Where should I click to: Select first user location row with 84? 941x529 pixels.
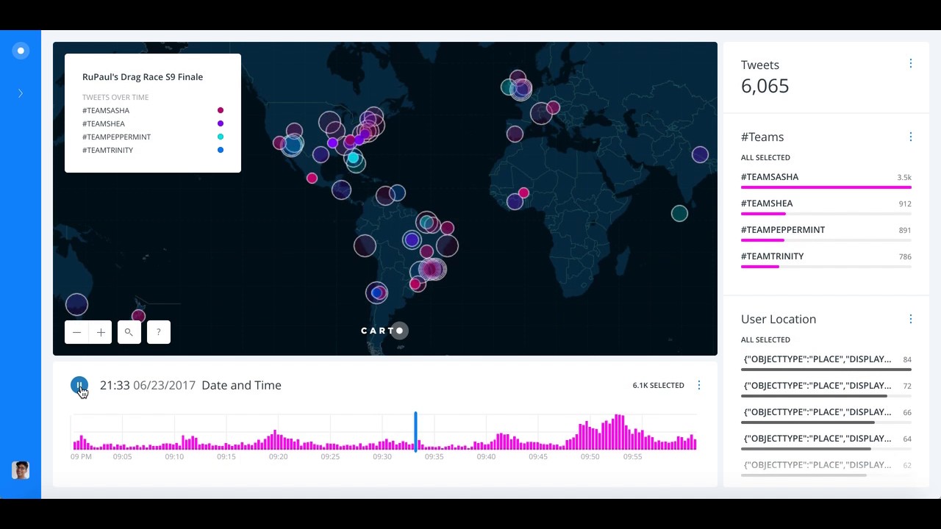826,362
